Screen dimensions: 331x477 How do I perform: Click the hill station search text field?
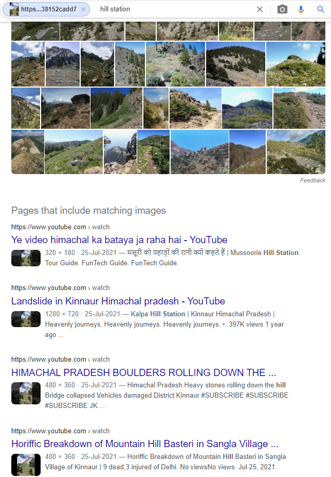(x=176, y=9)
